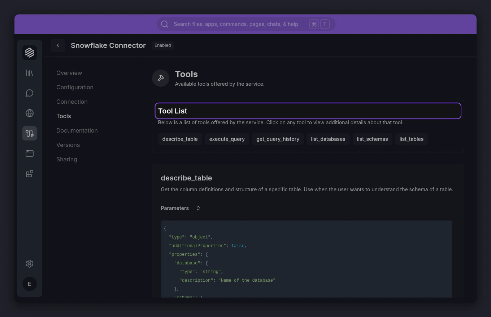Jump to the list_schemas tool
The width and height of the screenshot is (491, 317).
click(x=372, y=139)
